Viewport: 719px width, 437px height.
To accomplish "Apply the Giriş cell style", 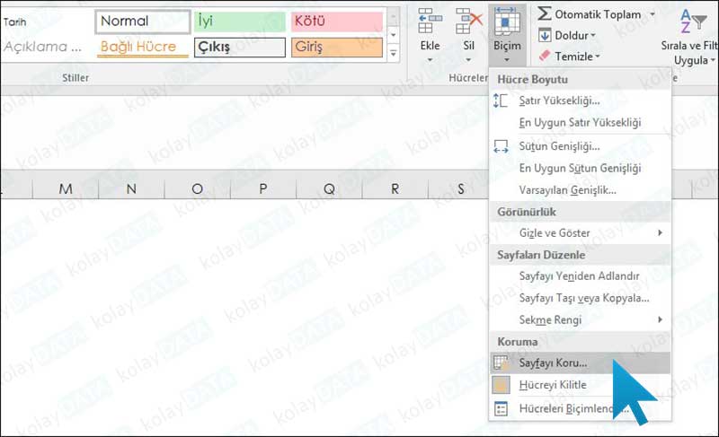I will (x=337, y=48).
